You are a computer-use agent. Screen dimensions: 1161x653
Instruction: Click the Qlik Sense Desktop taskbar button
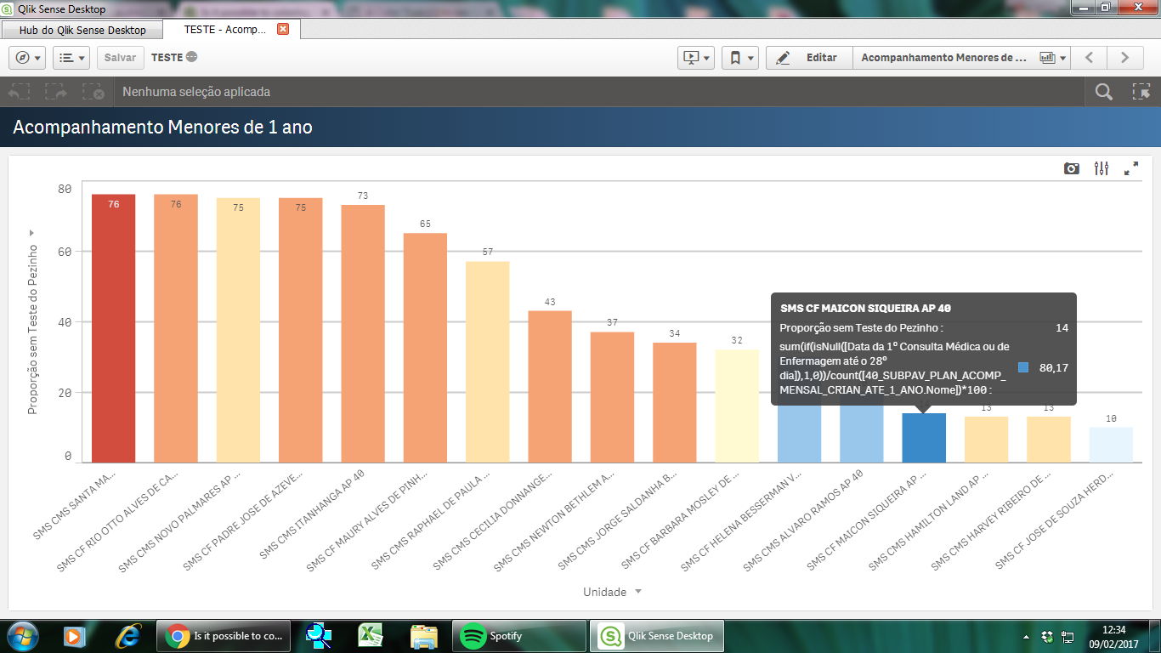(659, 636)
